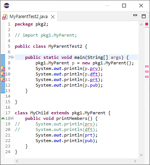This screenshot has width=150, height=165.
Task: Click the horizontal scrollbar right arrow
Action: (x=135, y=161)
